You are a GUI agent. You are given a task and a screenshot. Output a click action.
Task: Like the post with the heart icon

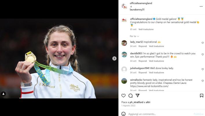[x=123, y=96]
